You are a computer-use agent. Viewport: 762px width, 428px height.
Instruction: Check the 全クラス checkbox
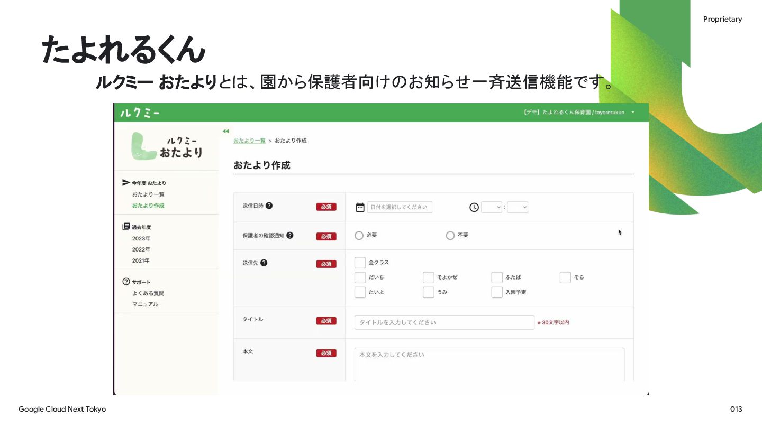click(x=360, y=263)
